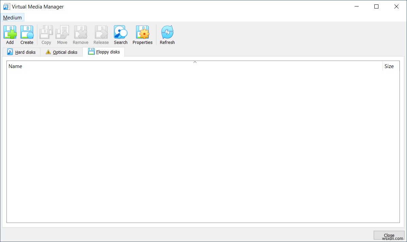Click the floppy icon on the Floppy disks tab
Viewport: 407px width, 242px height.
coord(91,51)
